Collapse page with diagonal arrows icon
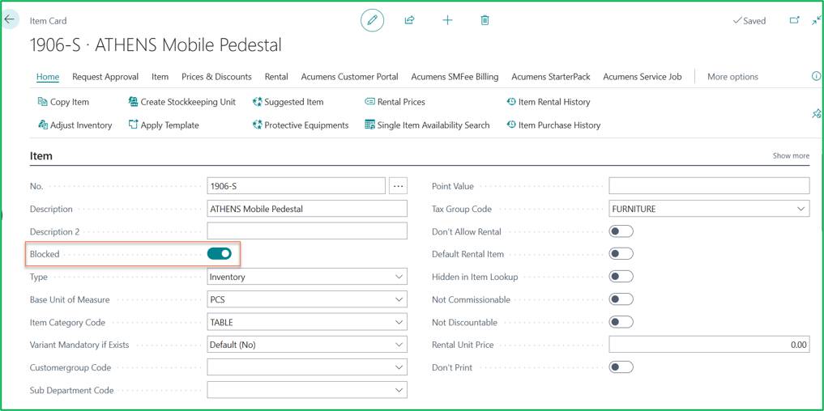Image resolution: width=824 pixels, height=411 pixels. 816,20
